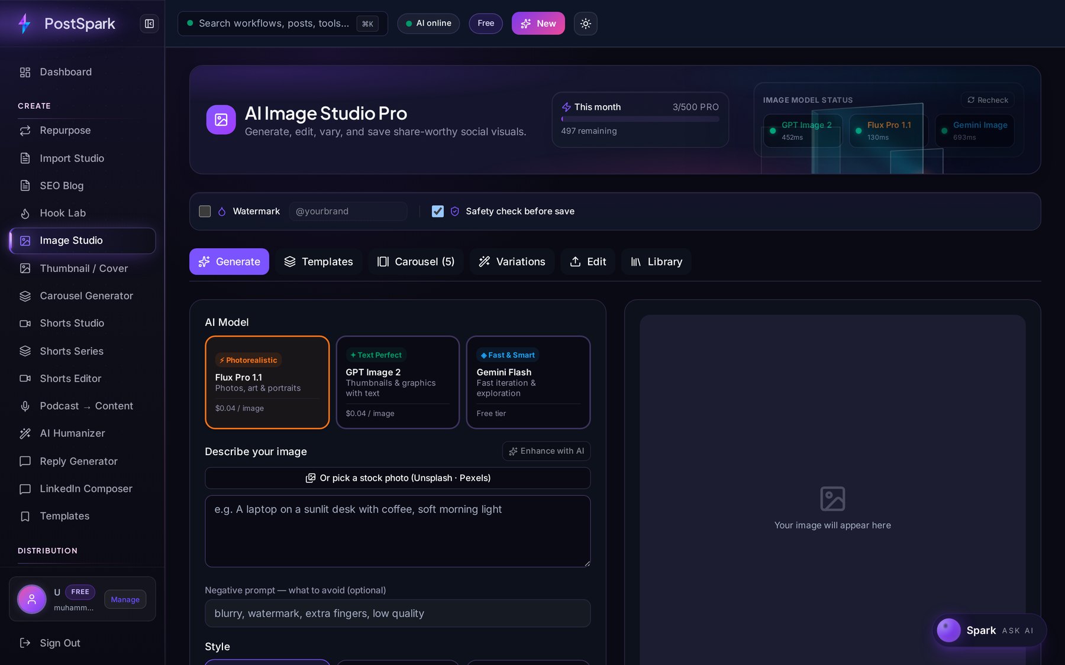This screenshot has height=665, width=1065.
Task: Select Image Studio in the sidebar
Action: pyautogui.click(x=82, y=241)
